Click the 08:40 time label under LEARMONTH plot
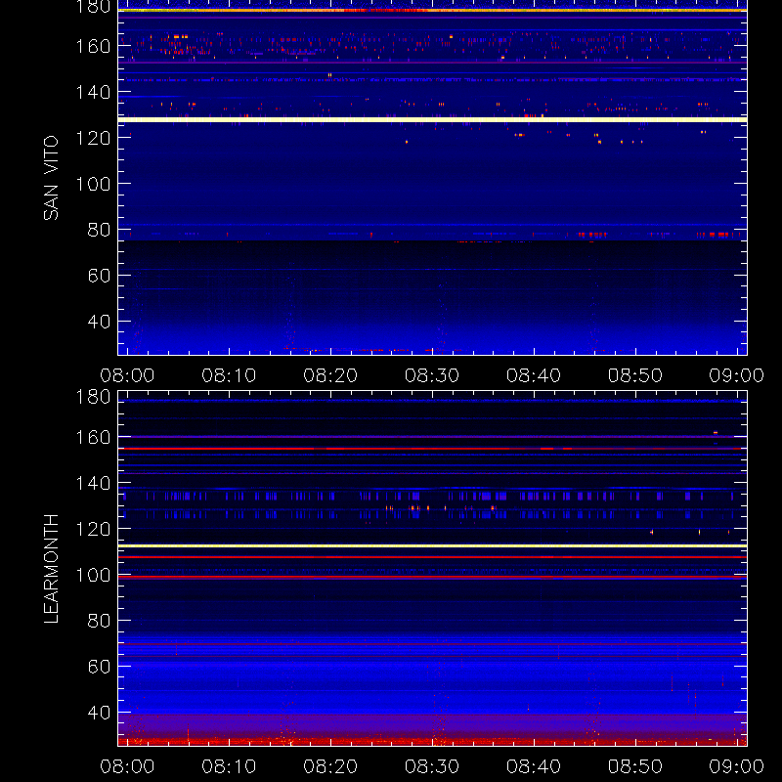 [x=534, y=766]
